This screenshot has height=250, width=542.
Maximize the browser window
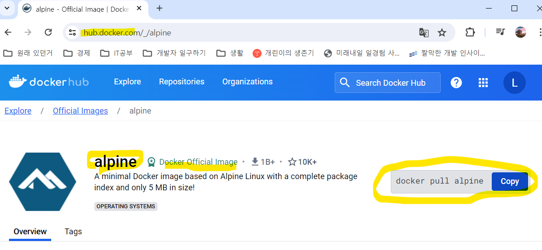click(x=515, y=8)
